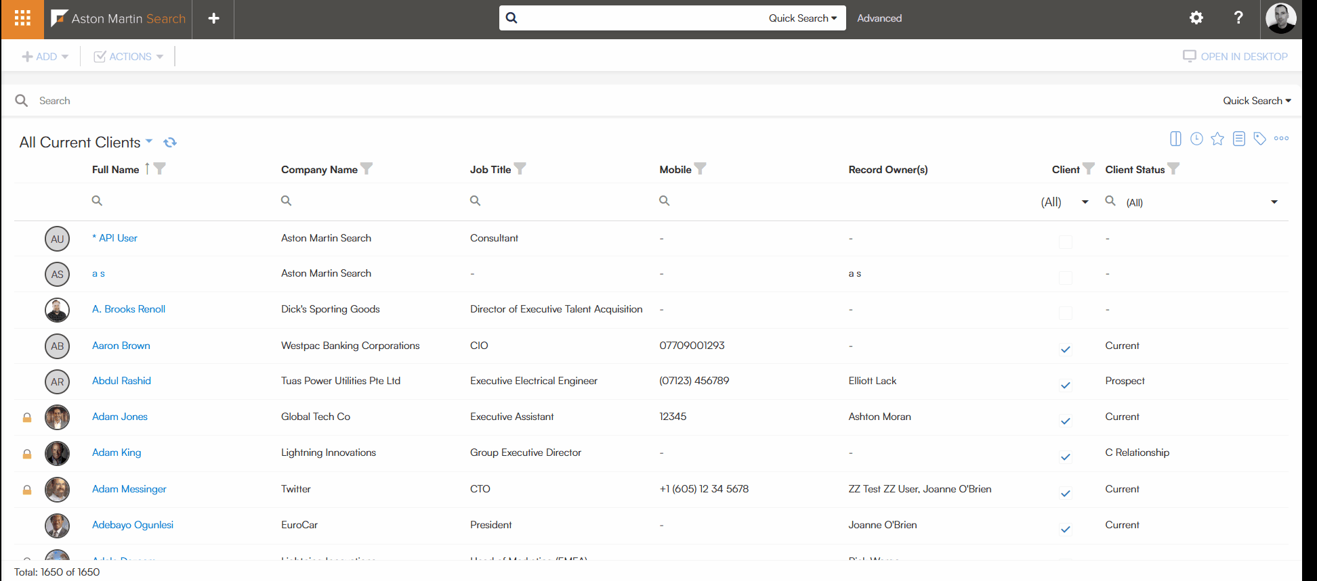The image size is (1317, 581).
Task: Filter the Mobile column
Action: [701, 168]
